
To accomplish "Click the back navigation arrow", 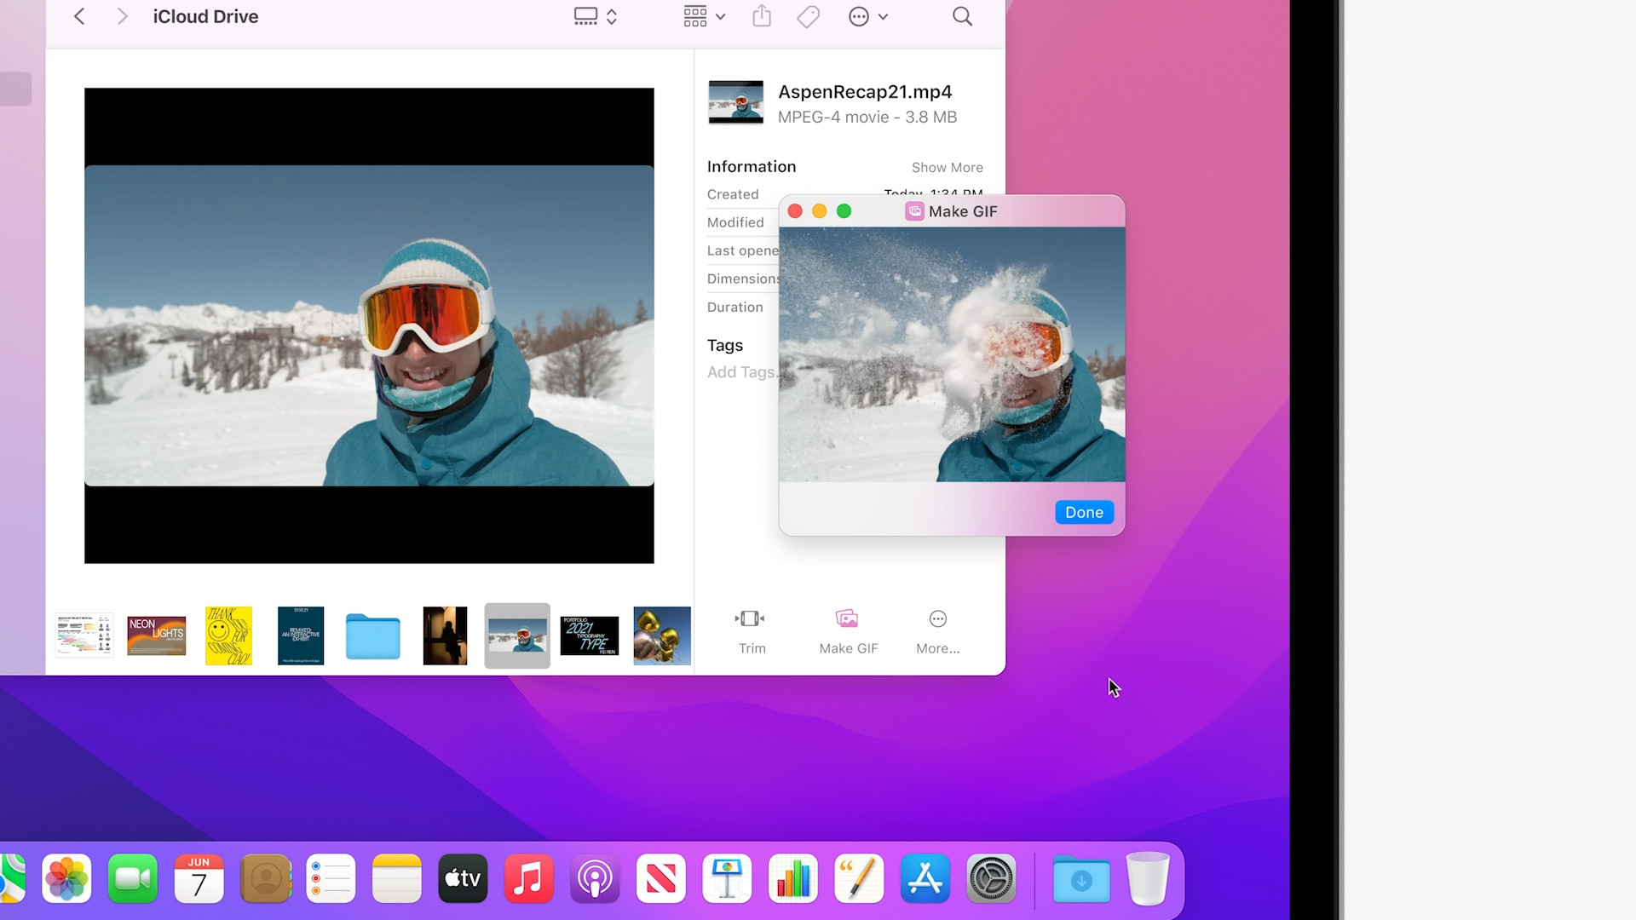I will coord(78,16).
